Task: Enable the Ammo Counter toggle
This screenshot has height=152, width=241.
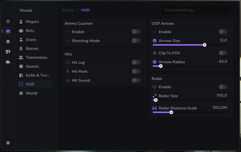Action: [x=136, y=32]
